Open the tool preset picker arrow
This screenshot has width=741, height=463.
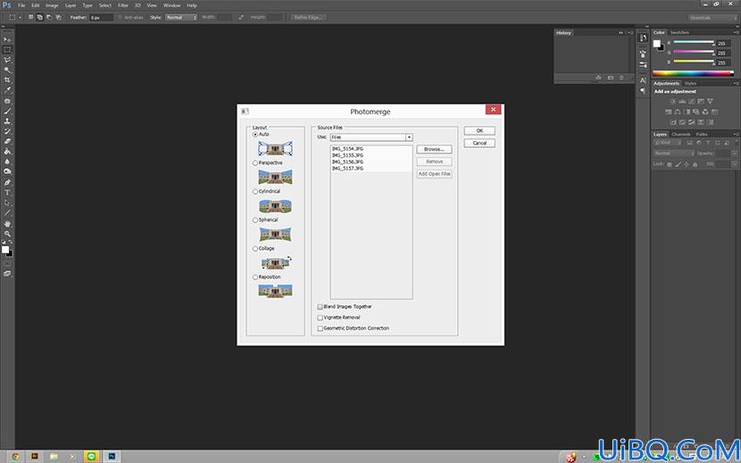click(21, 18)
